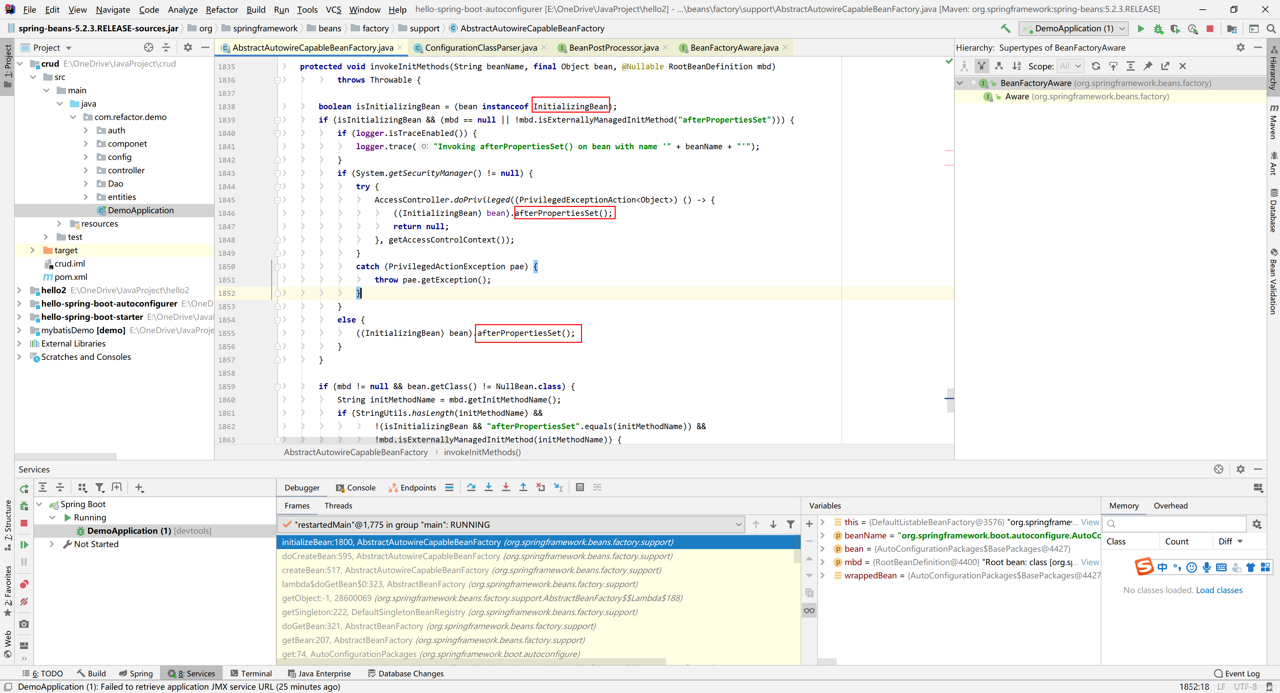The height and width of the screenshot is (693, 1280).
Task: Click the Memory class search field
Action: tap(1175, 524)
